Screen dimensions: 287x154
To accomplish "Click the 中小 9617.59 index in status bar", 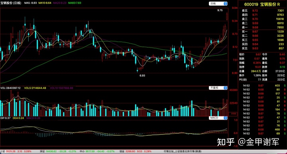I will 97,152.
